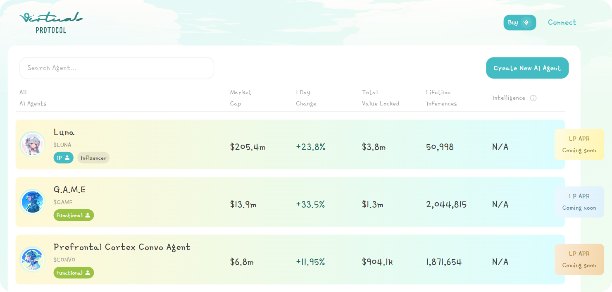
Task: Click Convo Agent's LP APR Coming soon card
Action: coord(579,259)
